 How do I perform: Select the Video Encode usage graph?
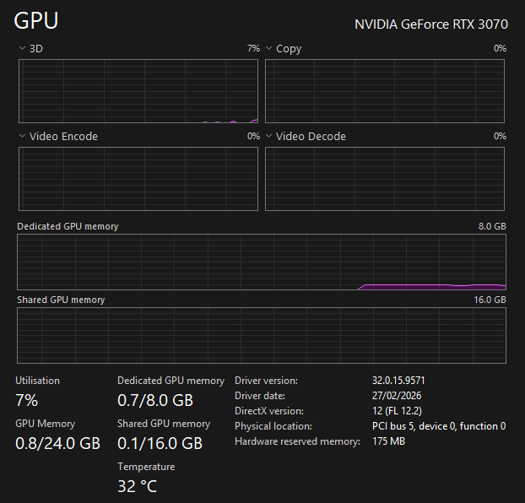pos(138,179)
